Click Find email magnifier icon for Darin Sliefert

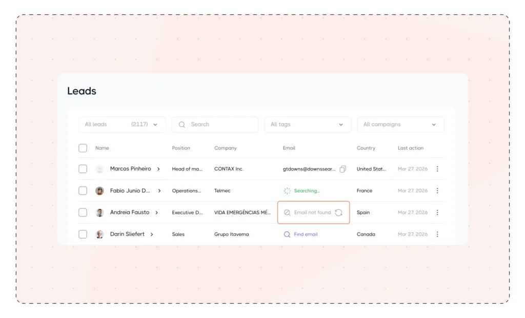point(287,235)
